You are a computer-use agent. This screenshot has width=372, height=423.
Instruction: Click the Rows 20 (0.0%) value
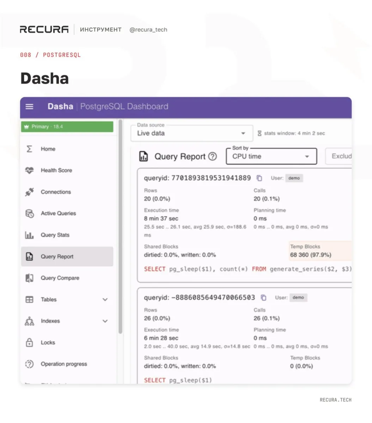(157, 199)
